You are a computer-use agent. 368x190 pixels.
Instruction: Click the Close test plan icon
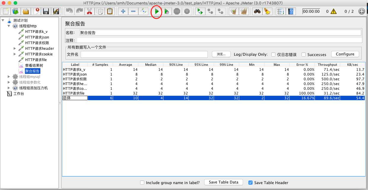pos(37,11)
